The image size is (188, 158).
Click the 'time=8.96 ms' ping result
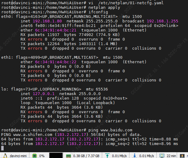point(163,144)
